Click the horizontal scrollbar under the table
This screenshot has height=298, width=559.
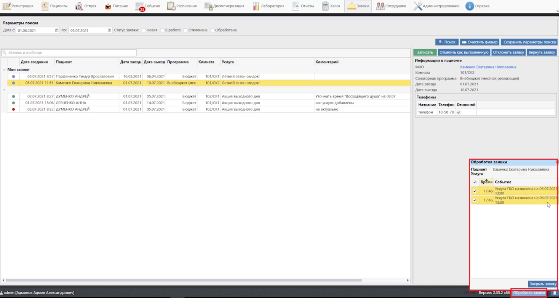pyautogui.click(x=183, y=280)
